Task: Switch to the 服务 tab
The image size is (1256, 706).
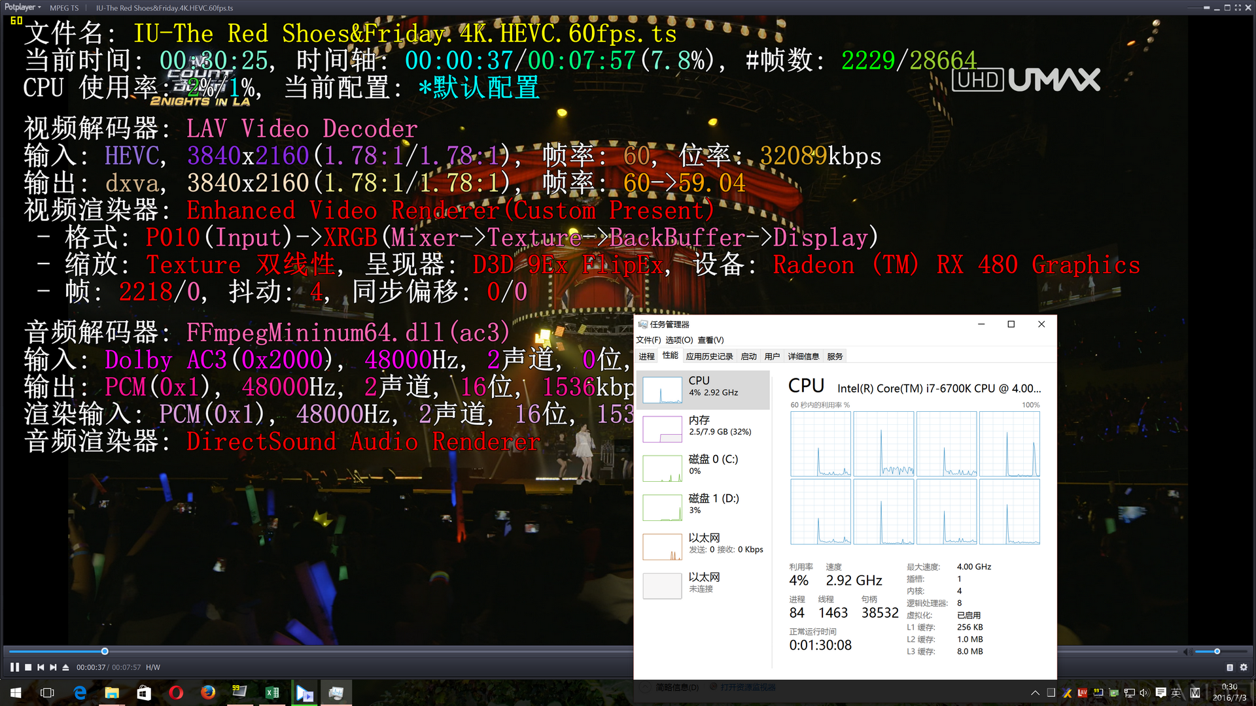Action: pyautogui.click(x=835, y=356)
